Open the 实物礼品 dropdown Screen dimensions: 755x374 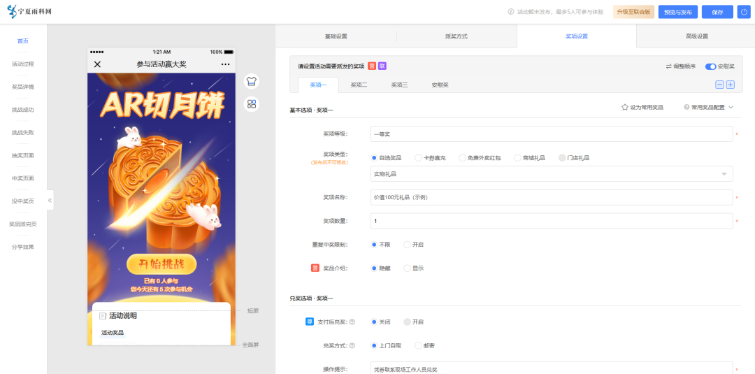click(x=552, y=174)
